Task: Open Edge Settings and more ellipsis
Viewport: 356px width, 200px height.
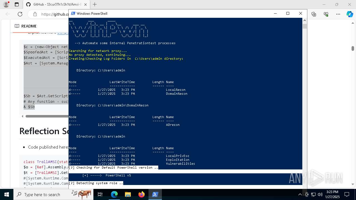Action: (338, 14)
